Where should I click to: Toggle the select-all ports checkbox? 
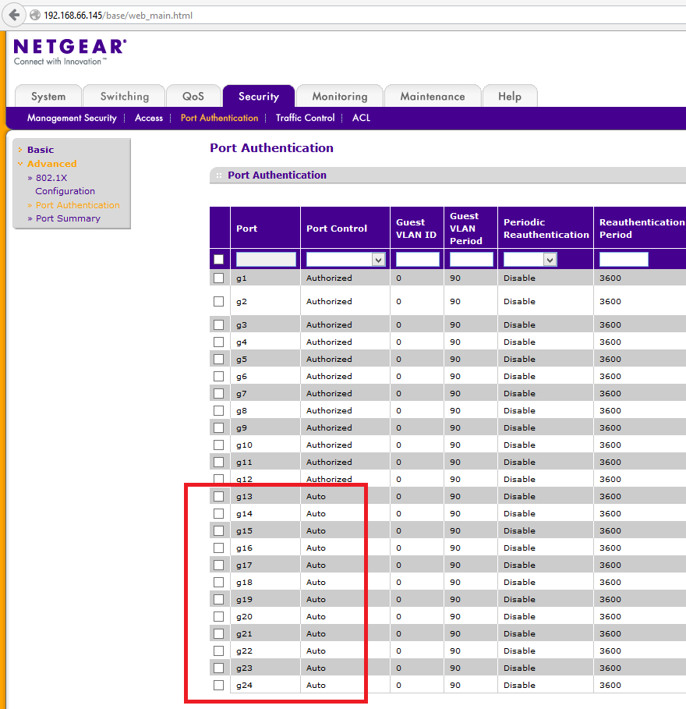pyautogui.click(x=218, y=260)
